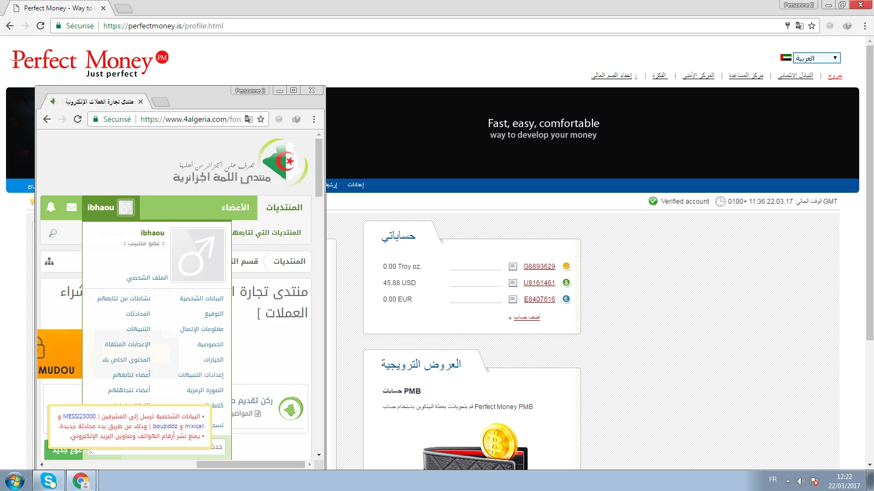Open معلومات الإتصال contact info in user menu
This screenshot has width=874, height=491.
(202, 329)
